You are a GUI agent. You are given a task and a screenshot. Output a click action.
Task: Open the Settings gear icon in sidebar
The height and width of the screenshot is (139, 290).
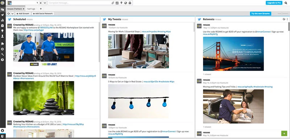(x=3, y=49)
